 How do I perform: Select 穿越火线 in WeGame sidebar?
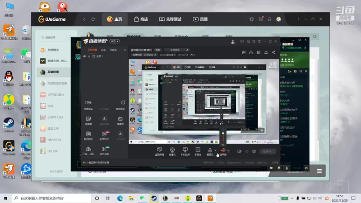pyautogui.click(x=54, y=61)
